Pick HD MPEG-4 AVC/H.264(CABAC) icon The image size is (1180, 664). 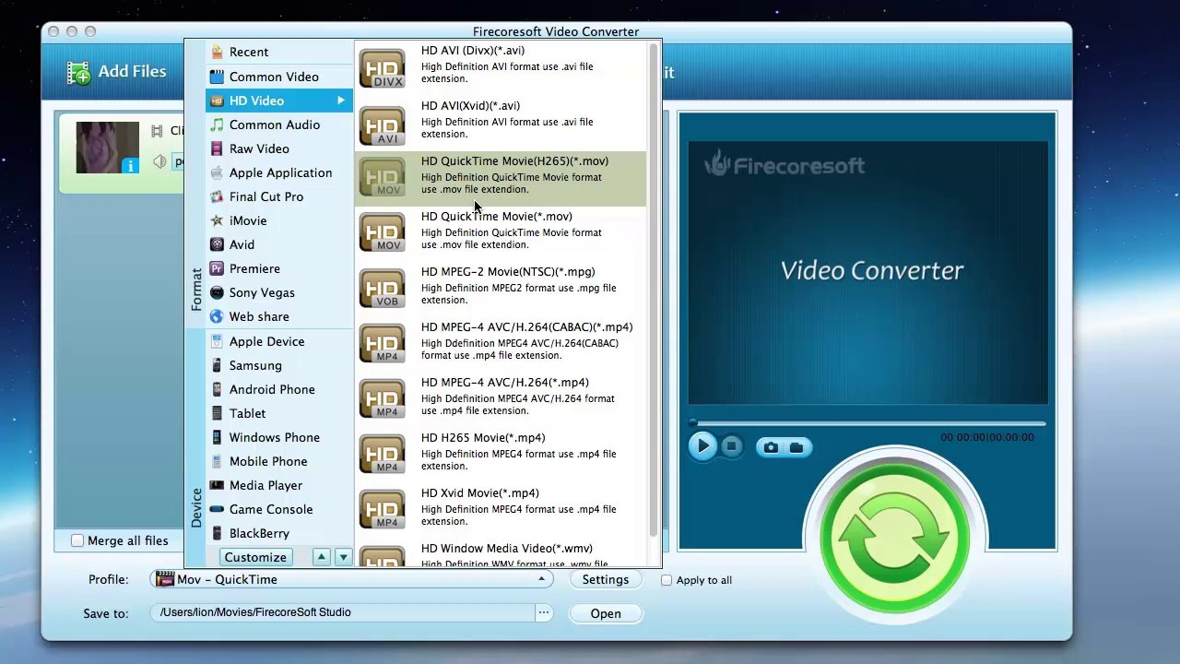pyautogui.click(x=382, y=345)
